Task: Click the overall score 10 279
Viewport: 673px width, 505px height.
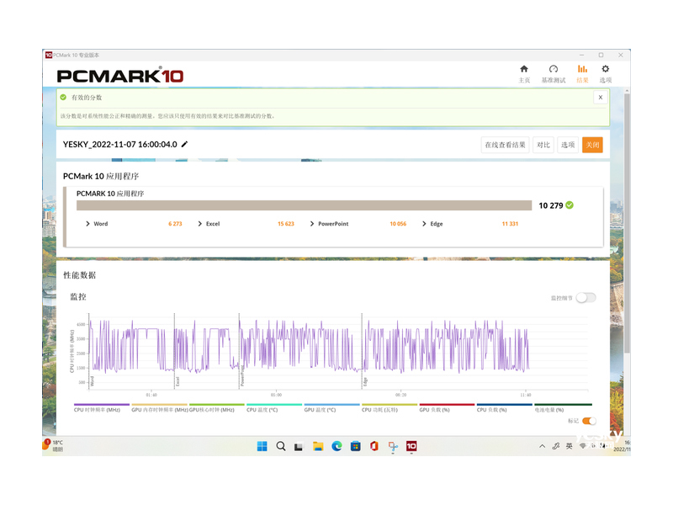Action: tap(551, 205)
